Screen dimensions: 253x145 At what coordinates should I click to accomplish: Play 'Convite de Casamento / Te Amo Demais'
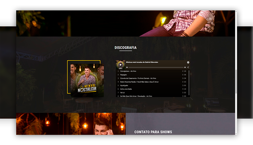[x=138, y=78]
